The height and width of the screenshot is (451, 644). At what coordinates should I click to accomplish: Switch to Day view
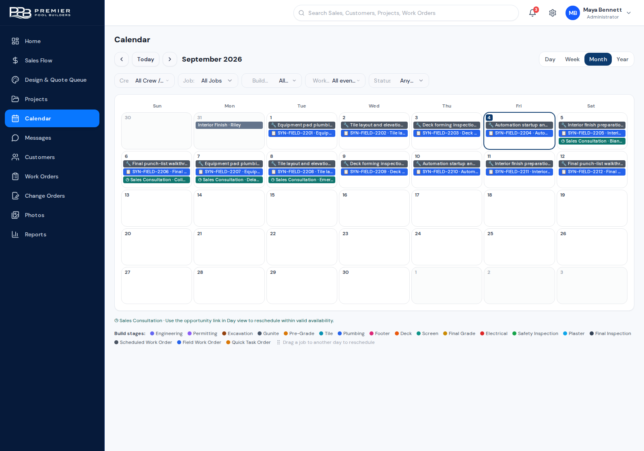[550, 59]
